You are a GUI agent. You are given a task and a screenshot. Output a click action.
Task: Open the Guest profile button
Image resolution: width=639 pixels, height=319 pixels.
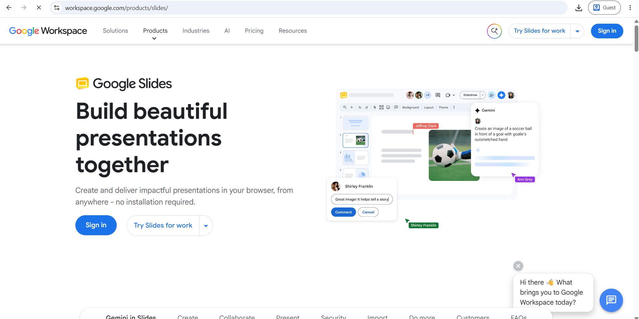point(604,8)
